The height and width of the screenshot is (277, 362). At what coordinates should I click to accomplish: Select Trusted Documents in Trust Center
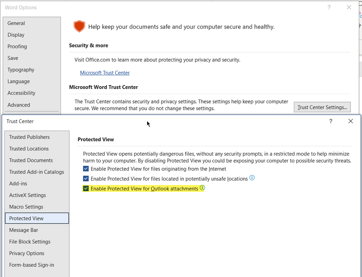[37, 160]
